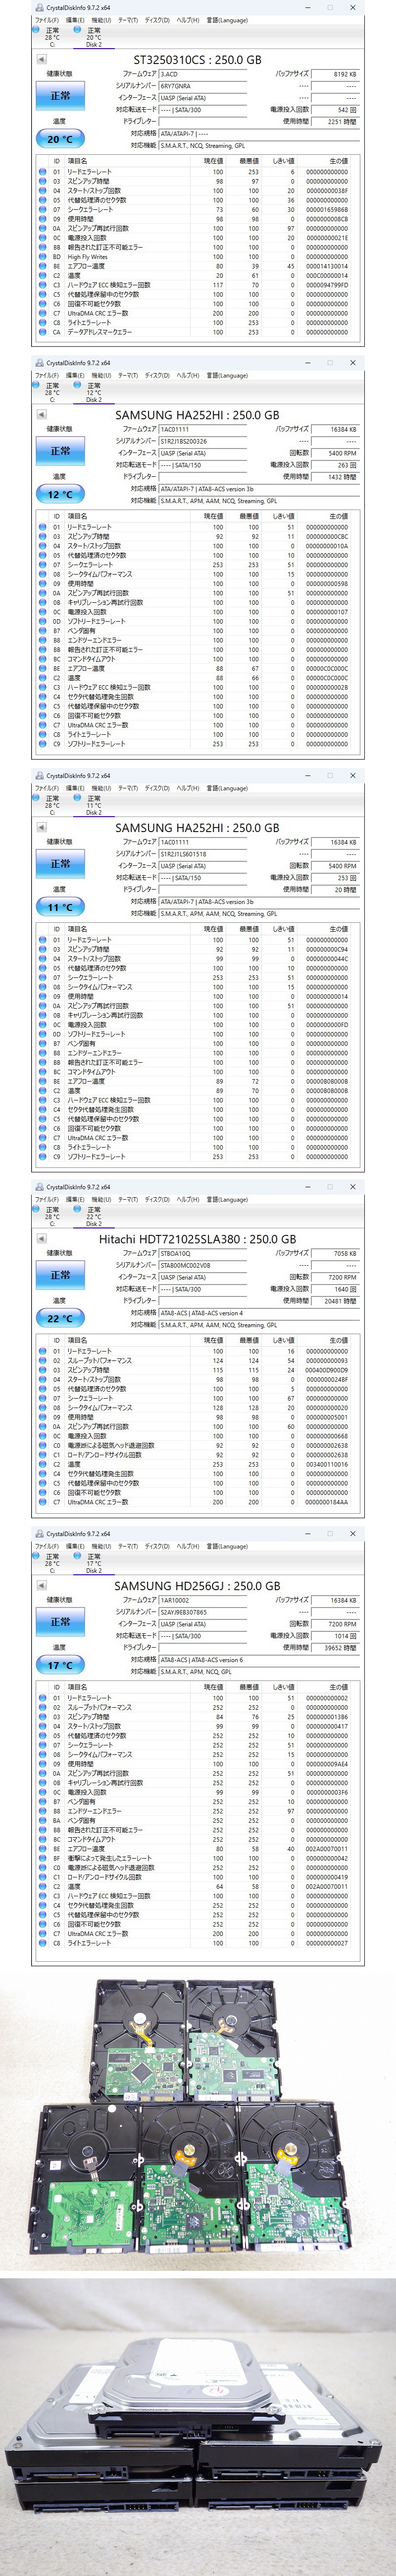Open ディスク(D) menu in Hitachi HDT721025SLA380 window

[157, 1199]
